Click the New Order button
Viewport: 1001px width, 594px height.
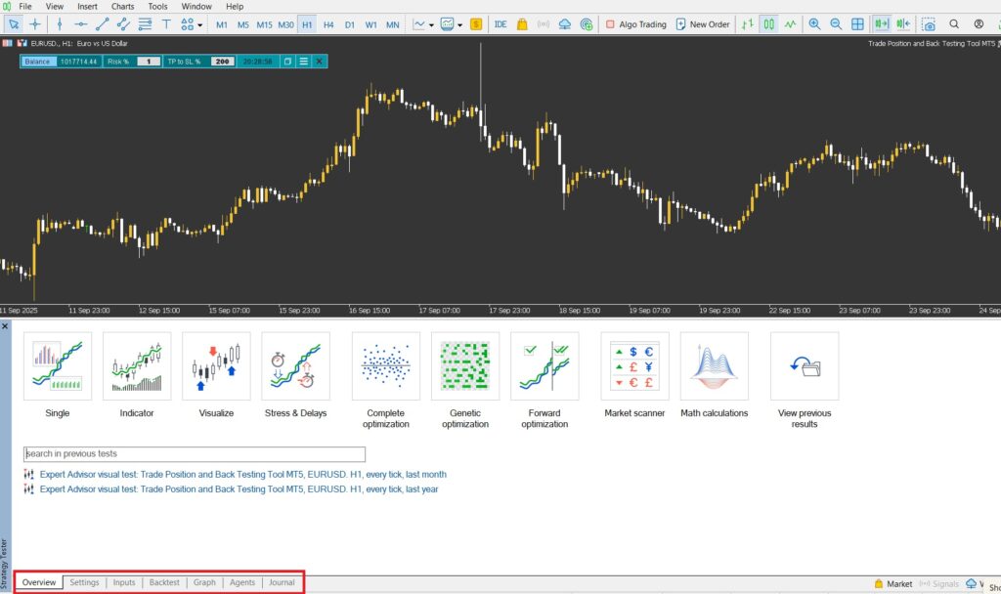pyautogui.click(x=702, y=24)
